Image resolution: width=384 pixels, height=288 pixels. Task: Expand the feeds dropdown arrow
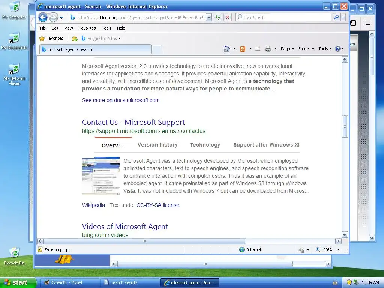coord(250,49)
